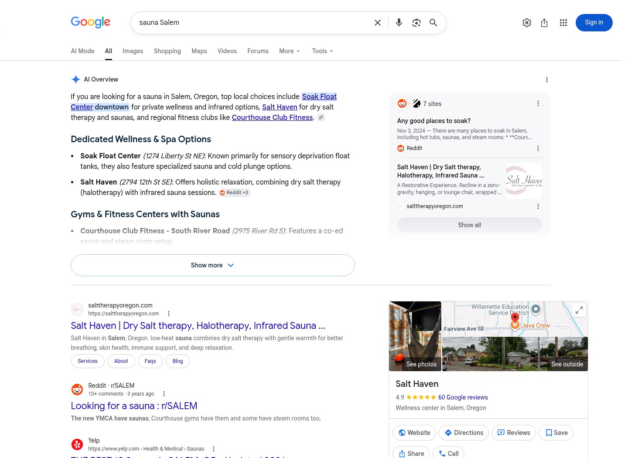This screenshot has height=458, width=628.
Task: Click the Reddit +3 source chip
Action: pyautogui.click(x=234, y=192)
